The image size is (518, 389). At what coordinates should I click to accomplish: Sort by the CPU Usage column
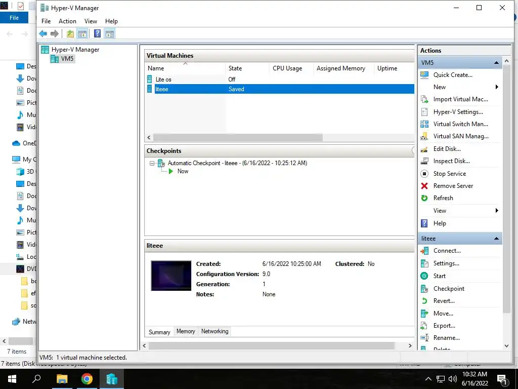pos(291,68)
